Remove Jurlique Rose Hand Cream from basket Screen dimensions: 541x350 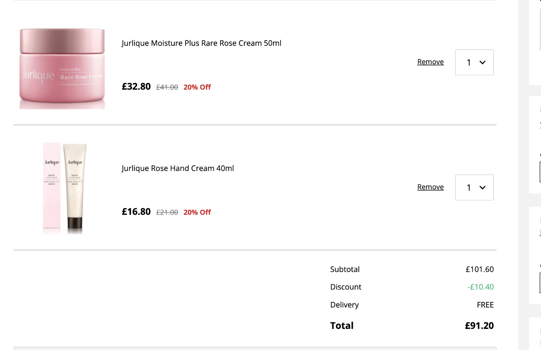[x=430, y=187]
